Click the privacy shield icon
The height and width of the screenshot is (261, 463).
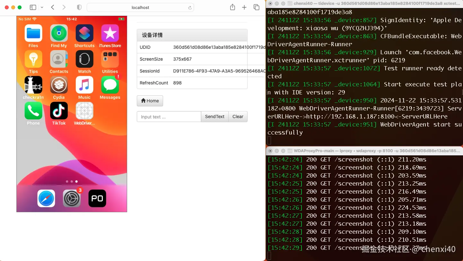point(79,7)
